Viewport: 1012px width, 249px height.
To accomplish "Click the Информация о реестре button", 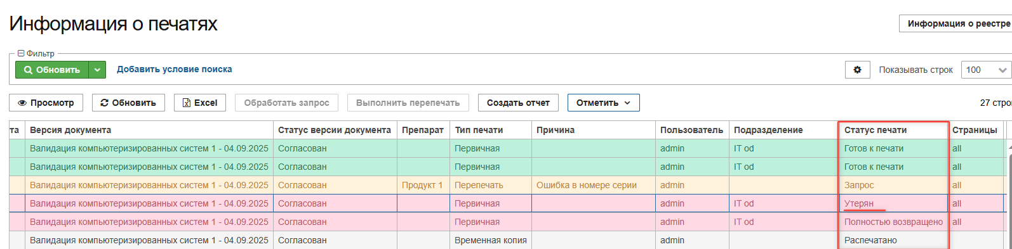I will (955, 23).
